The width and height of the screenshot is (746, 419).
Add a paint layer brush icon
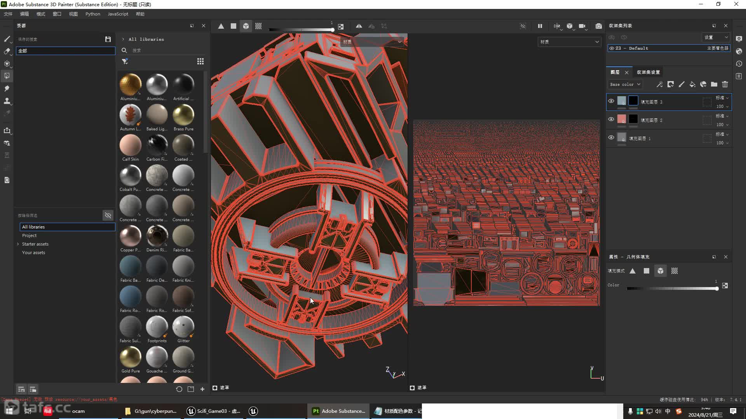[x=682, y=84]
